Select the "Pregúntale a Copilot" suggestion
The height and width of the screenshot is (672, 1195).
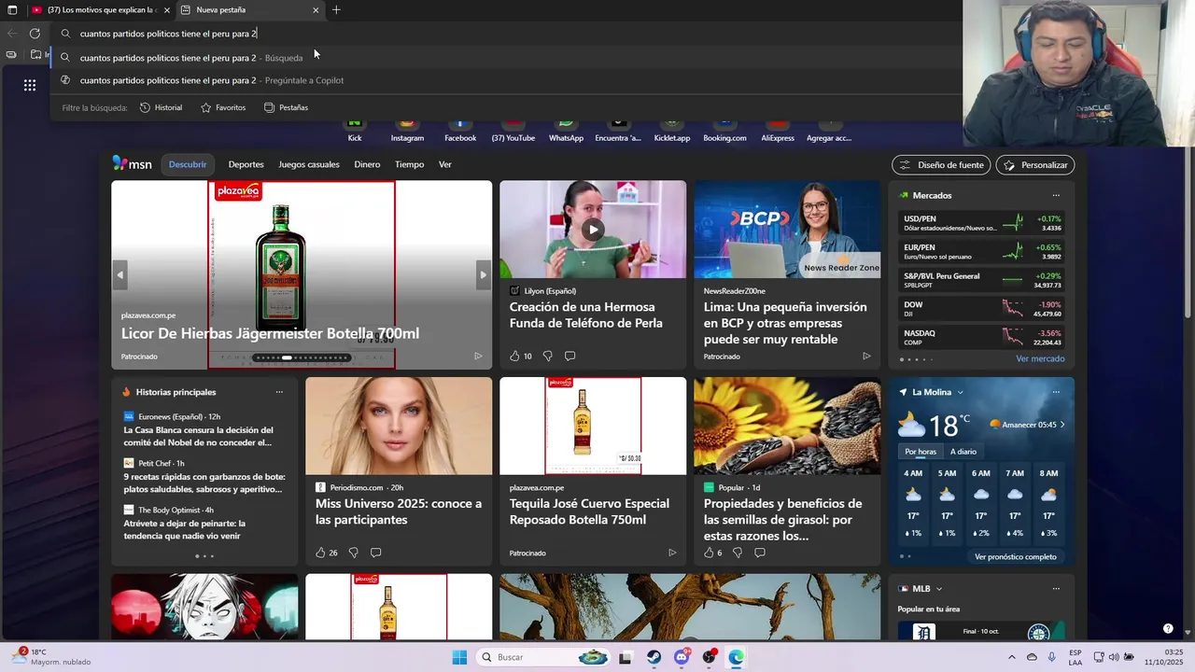click(x=504, y=80)
